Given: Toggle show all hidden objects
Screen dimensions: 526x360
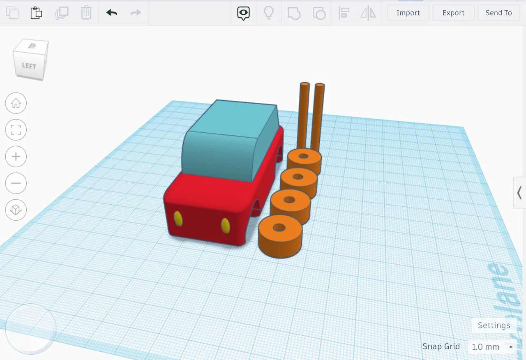Looking at the screenshot, I should coord(243,13).
